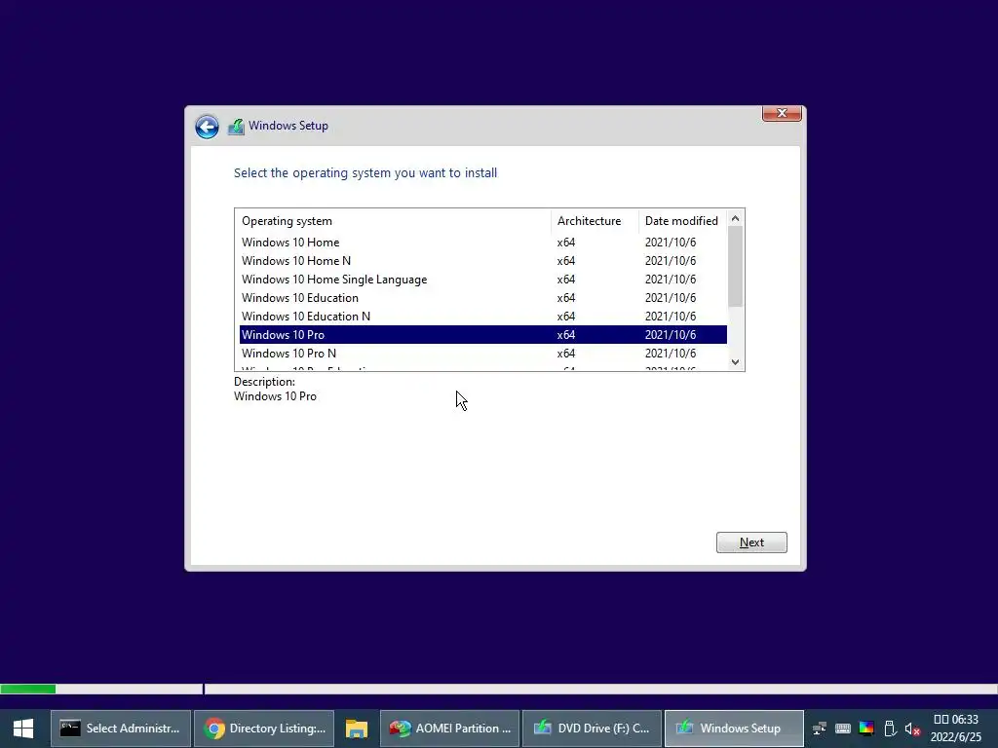Close the Windows Setup dialog

click(782, 113)
